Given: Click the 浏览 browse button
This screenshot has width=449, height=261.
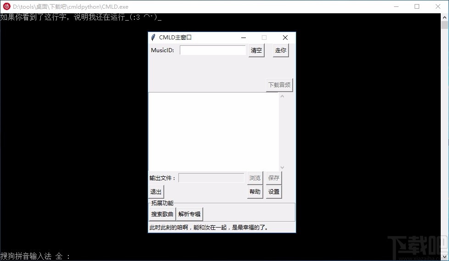Looking at the screenshot, I should (x=255, y=178).
